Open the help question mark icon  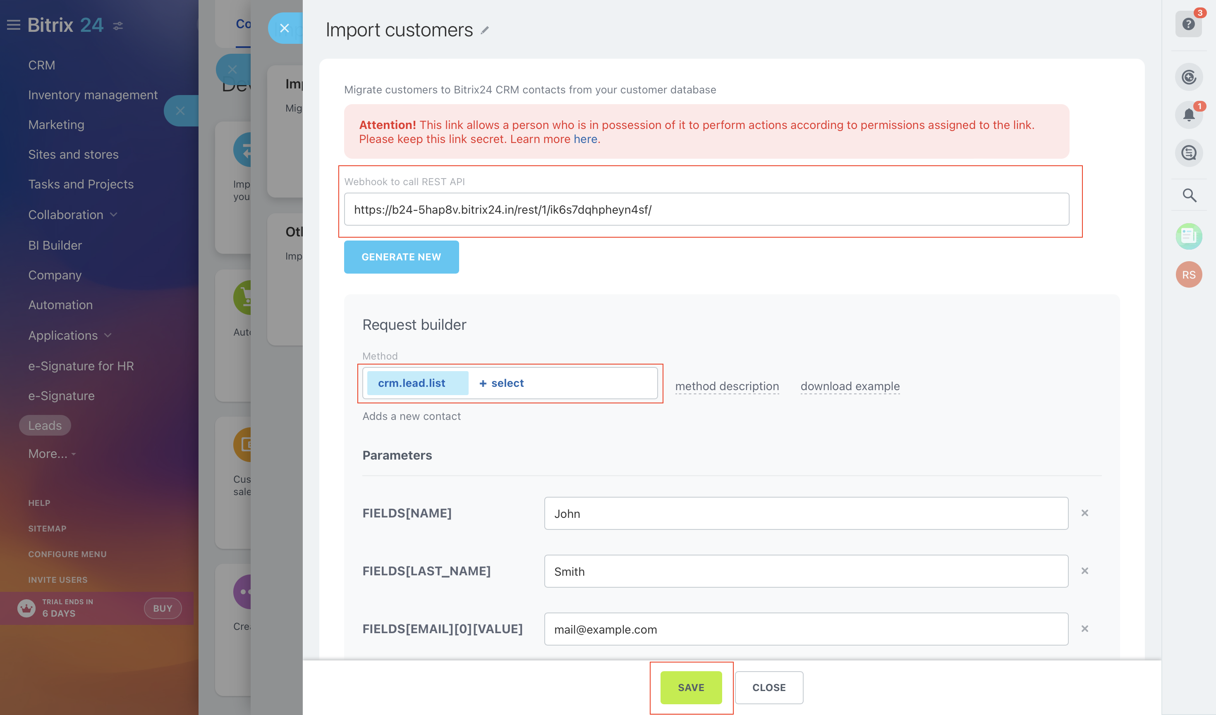pyautogui.click(x=1189, y=24)
